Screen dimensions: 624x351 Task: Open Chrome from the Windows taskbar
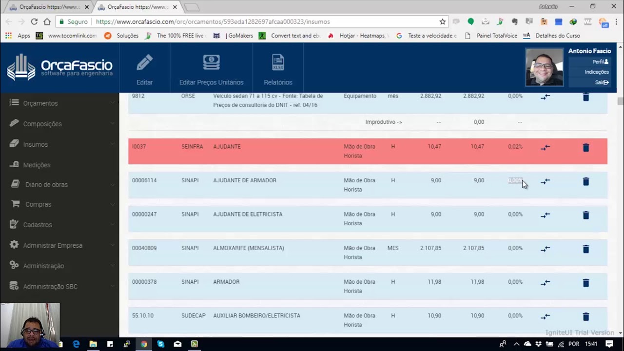point(144,344)
